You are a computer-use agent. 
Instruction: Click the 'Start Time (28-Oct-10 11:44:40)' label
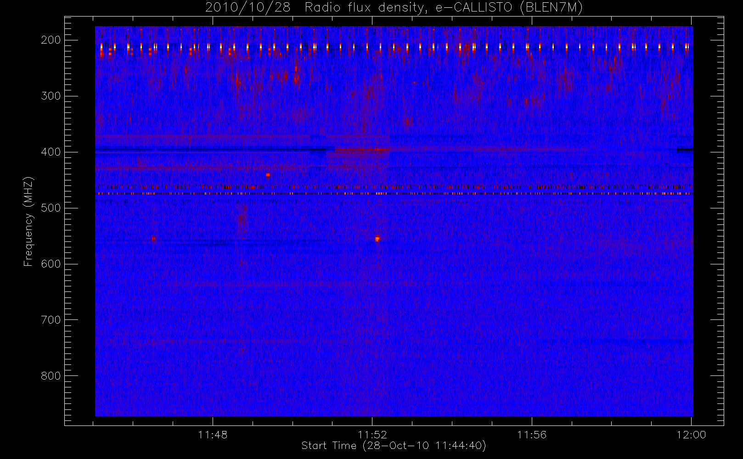(x=394, y=446)
